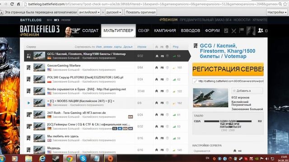The width and height of the screenshot is (289, 162).
Task: Go to the CO-OP section
Action: point(144,31)
